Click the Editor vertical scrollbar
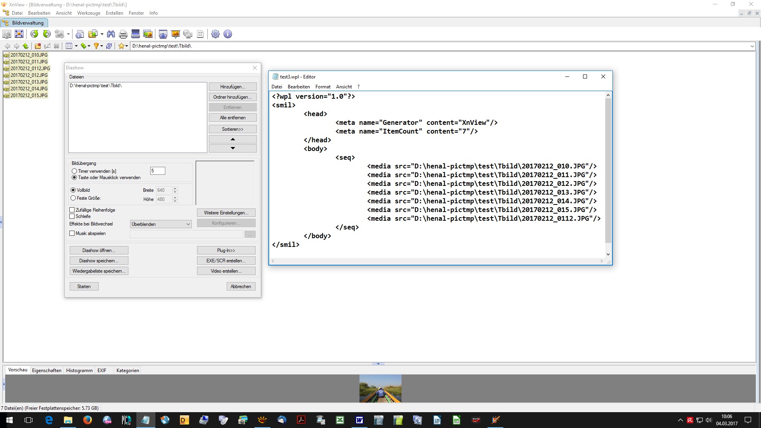The height and width of the screenshot is (428, 761). click(608, 170)
